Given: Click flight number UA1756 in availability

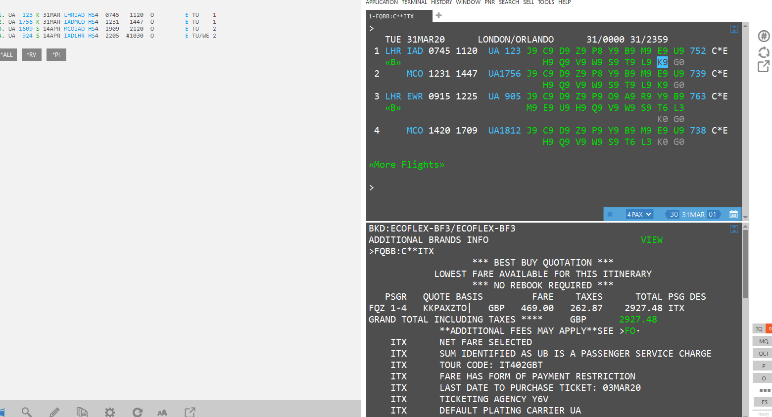Looking at the screenshot, I should pyautogui.click(x=504, y=74).
